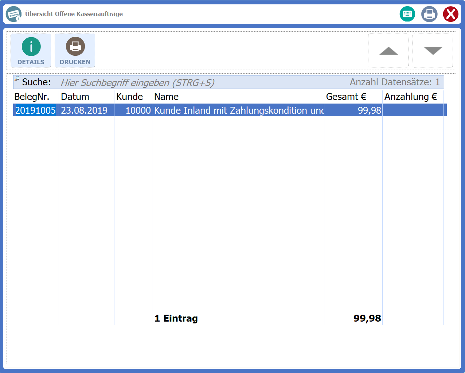The height and width of the screenshot is (373, 465).
Task: Focus the Suche search input field
Action: pyautogui.click(x=200, y=83)
